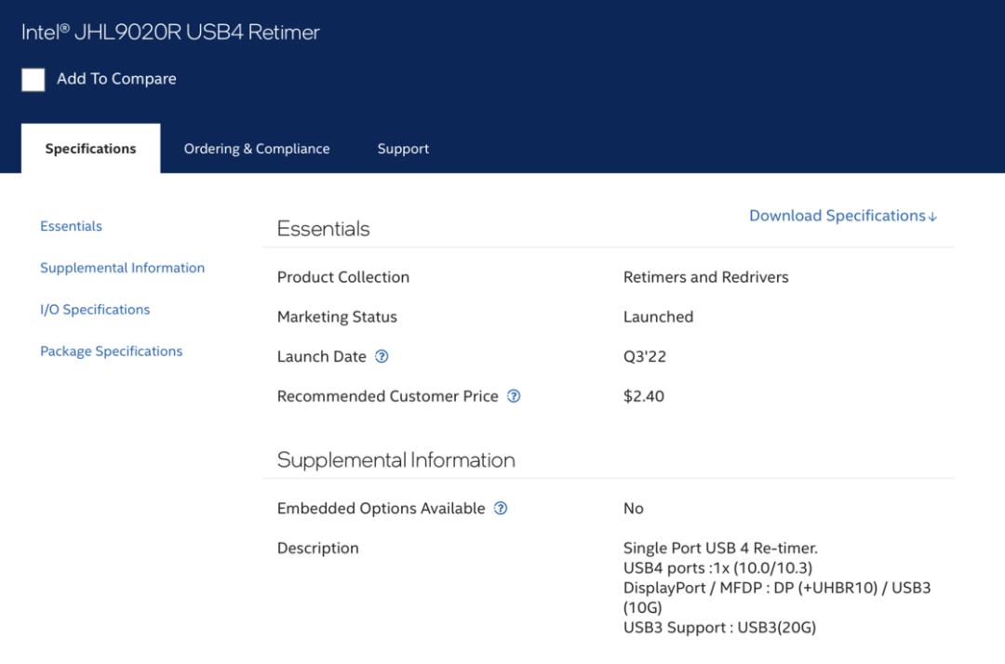The width and height of the screenshot is (1005, 664).
Task: Click the $2.40 price value
Action: pyautogui.click(x=644, y=396)
